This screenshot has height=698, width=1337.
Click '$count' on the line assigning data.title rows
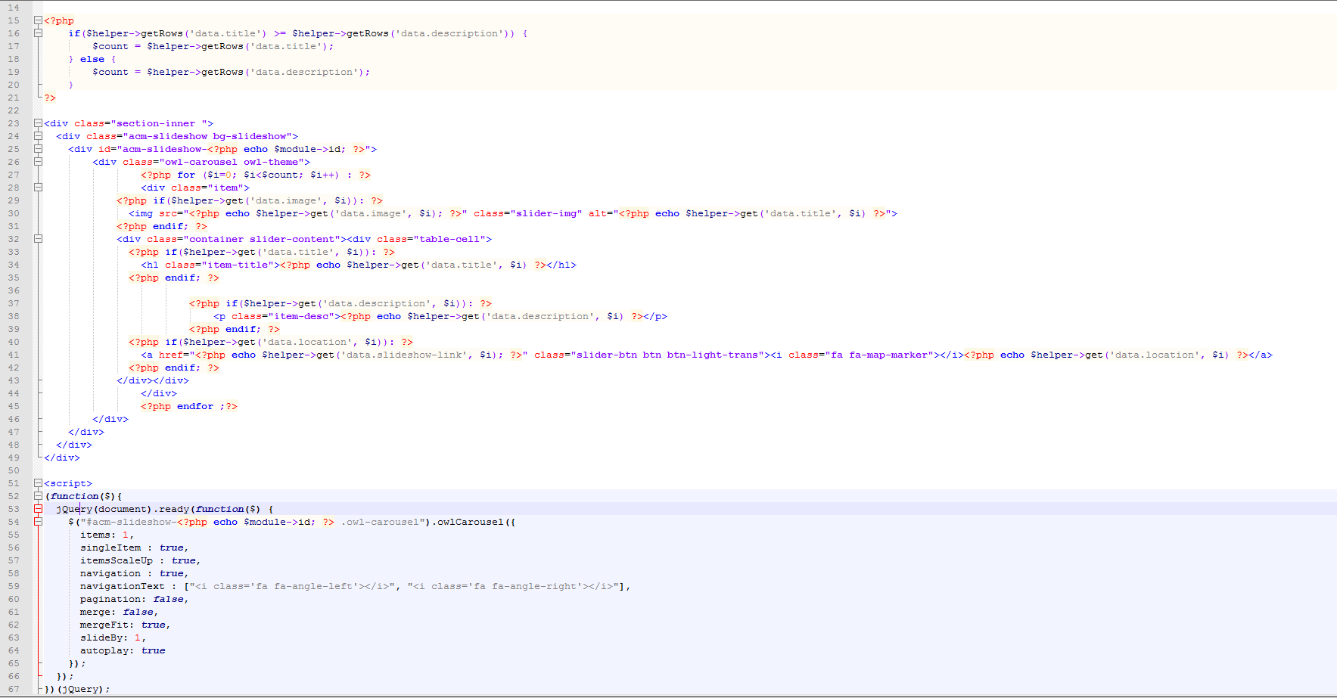pos(110,46)
